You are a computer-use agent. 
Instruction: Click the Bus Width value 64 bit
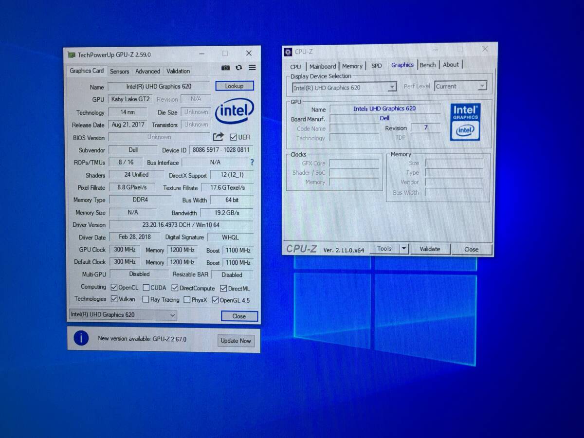pos(232,200)
